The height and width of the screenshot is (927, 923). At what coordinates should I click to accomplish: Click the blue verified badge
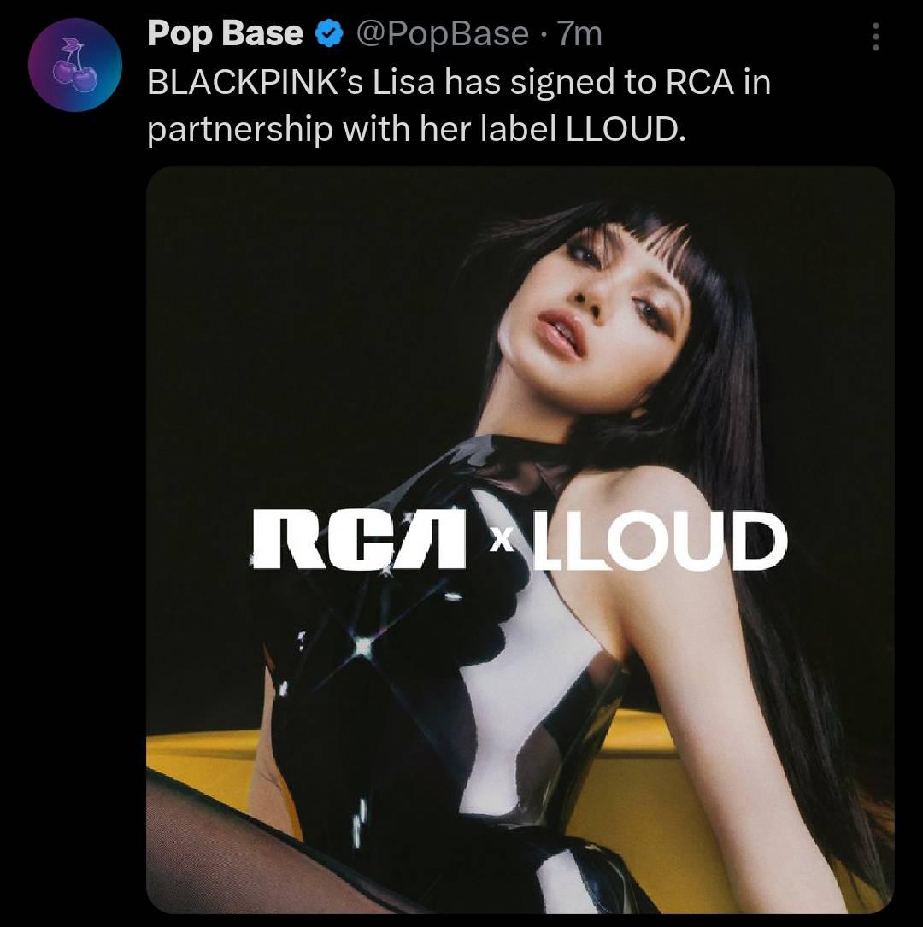click(x=329, y=33)
